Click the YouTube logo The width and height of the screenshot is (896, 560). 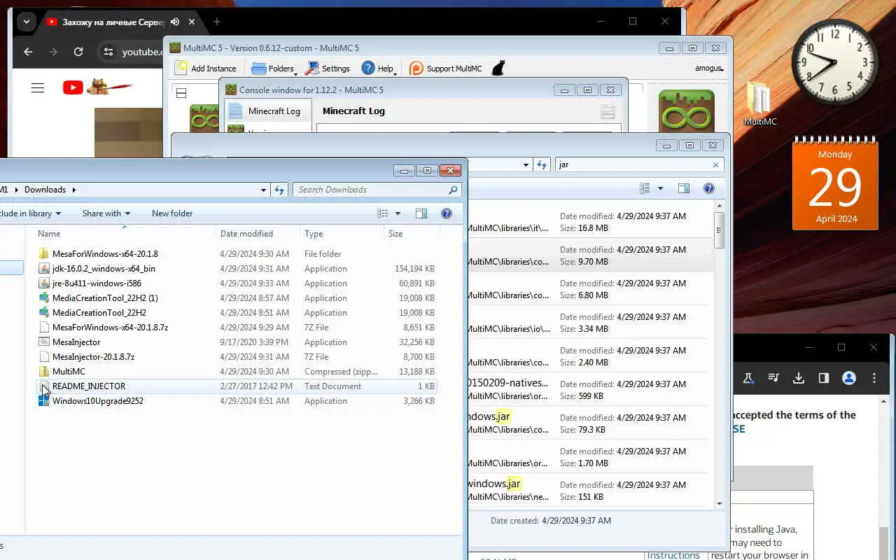[73, 87]
